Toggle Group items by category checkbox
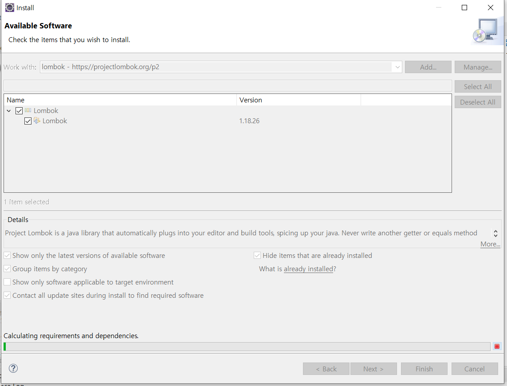The image size is (507, 386). pos(7,269)
